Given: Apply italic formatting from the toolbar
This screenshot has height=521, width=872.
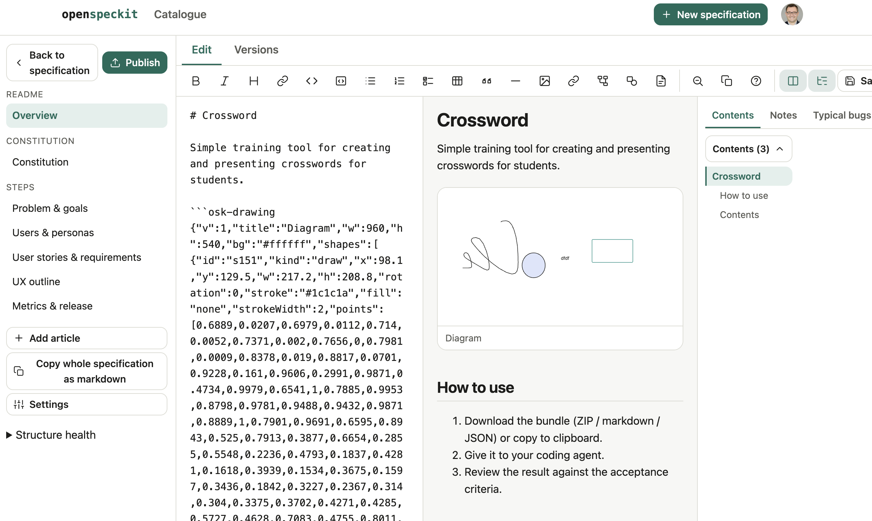Looking at the screenshot, I should click(x=225, y=81).
